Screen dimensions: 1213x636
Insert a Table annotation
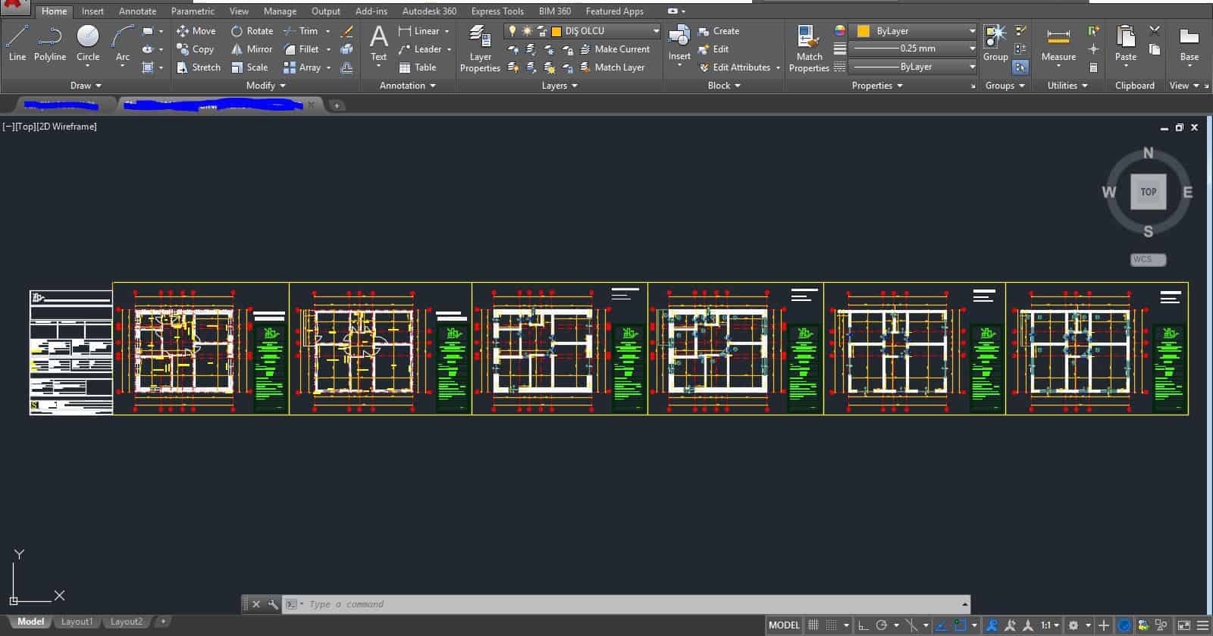click(x=418, y=67)
